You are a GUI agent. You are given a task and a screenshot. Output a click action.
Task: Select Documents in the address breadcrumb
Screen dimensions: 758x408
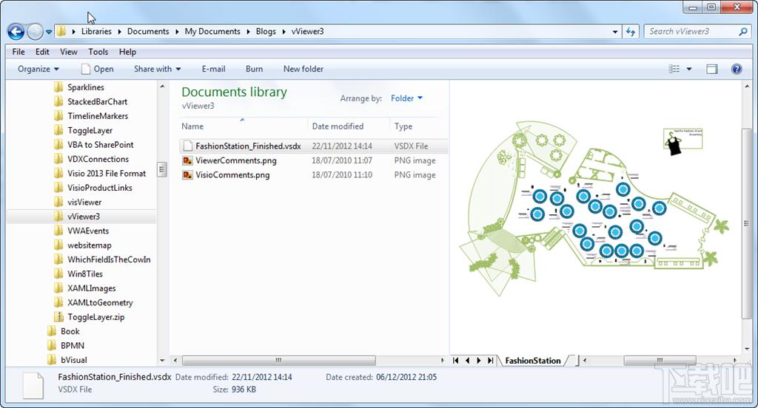(x=148, y=31)
